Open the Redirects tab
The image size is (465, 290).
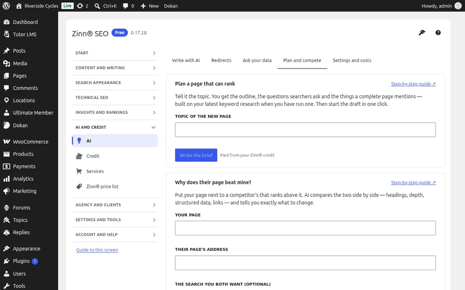(221, 60)
